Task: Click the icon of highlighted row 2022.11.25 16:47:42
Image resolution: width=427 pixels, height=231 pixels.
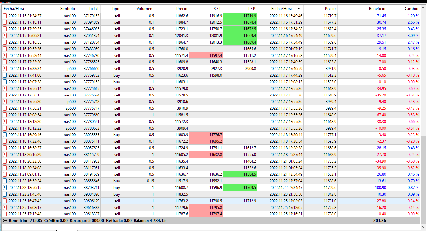Action: [5, 201]
